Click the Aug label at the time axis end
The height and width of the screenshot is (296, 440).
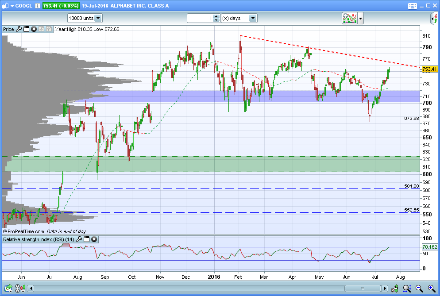(400, 277)
